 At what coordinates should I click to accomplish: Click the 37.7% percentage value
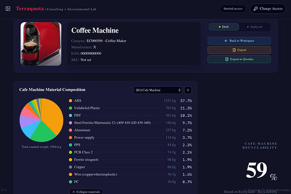(x=186, y=101)
